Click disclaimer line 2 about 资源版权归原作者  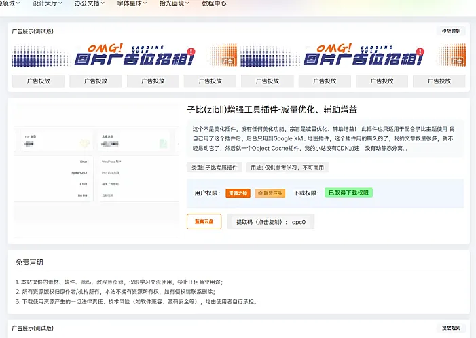115,292
